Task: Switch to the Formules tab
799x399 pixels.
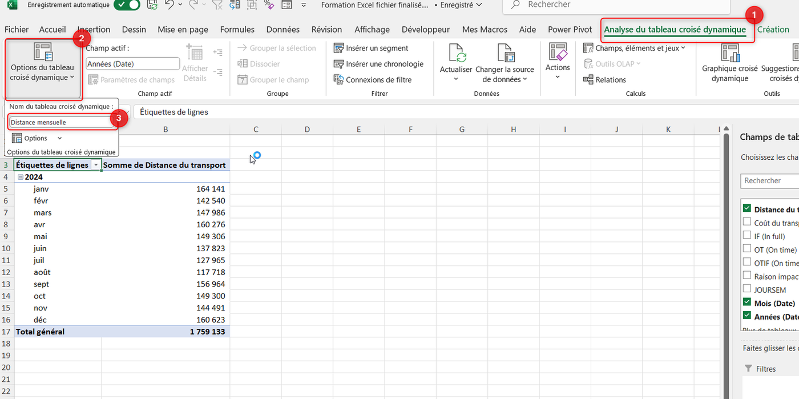Action: tap(237, 29)
